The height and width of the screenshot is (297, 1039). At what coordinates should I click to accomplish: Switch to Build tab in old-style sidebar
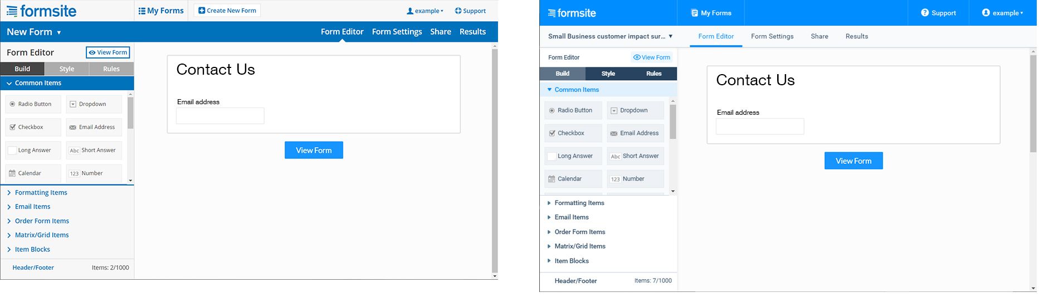tap(22, 69)
